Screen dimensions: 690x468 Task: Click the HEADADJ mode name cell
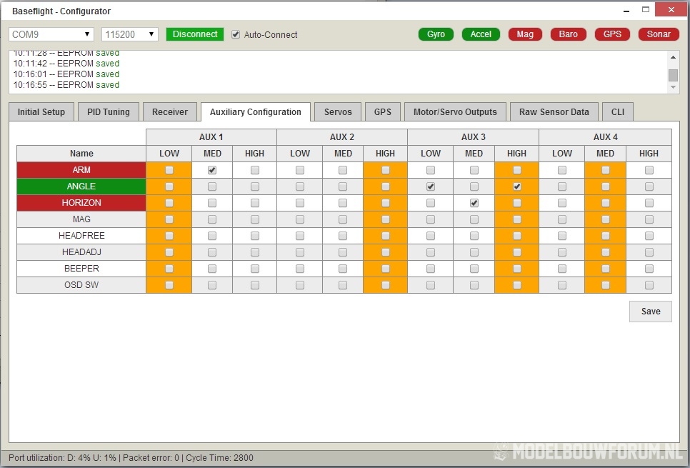tap(81, 252)
